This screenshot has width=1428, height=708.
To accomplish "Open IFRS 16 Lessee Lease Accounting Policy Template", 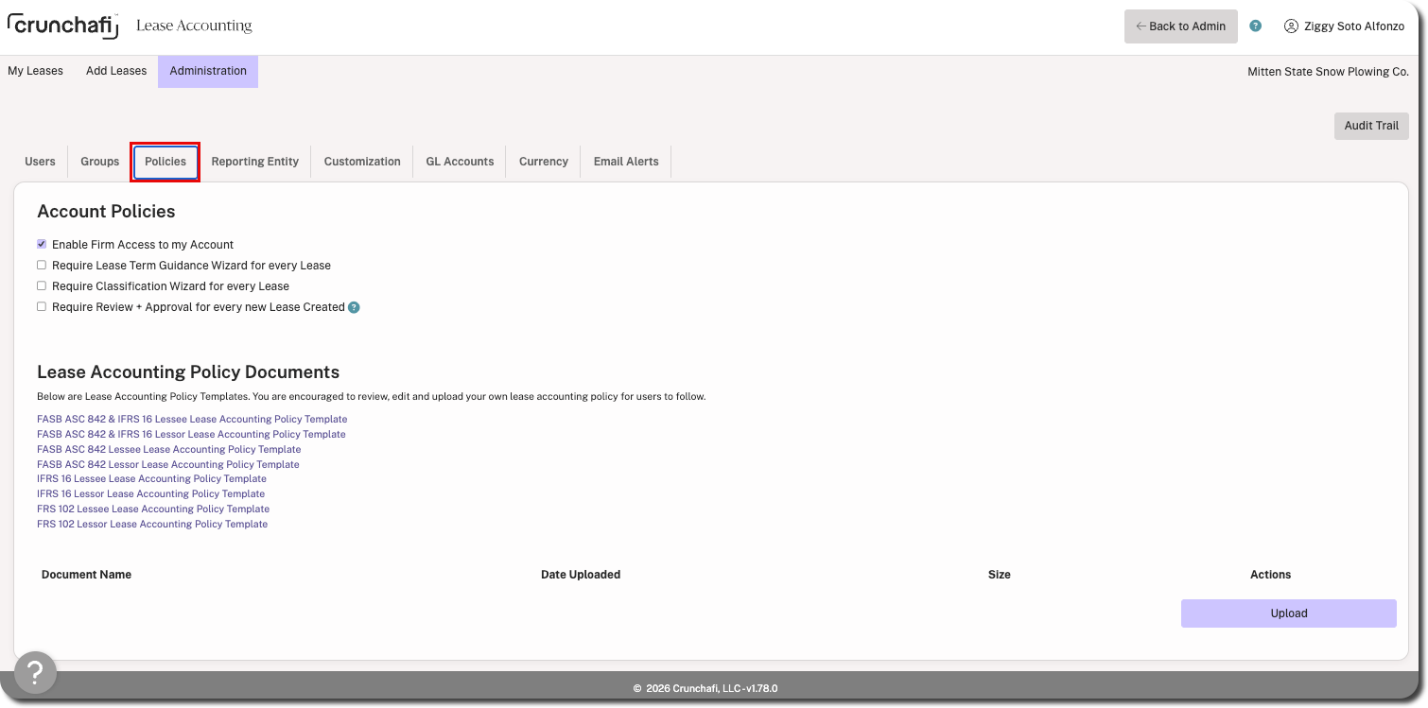I will pos(151,479).
